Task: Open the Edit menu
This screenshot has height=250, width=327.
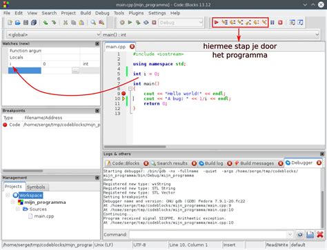Action: pos(19,13)
